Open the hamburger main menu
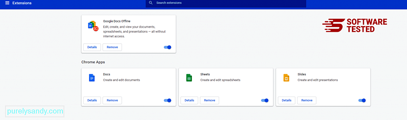The width and height of the screenshot is (407, 120). [x=7, y=3]
